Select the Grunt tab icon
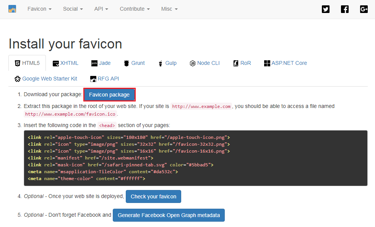This screenshot has height=227, width=375. (x=126, y=63)
